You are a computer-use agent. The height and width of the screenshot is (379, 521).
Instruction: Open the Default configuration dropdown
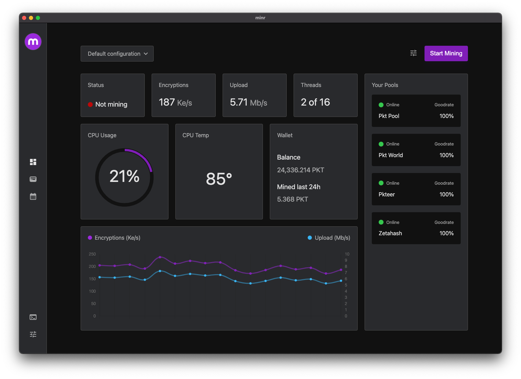coord(117,54)
